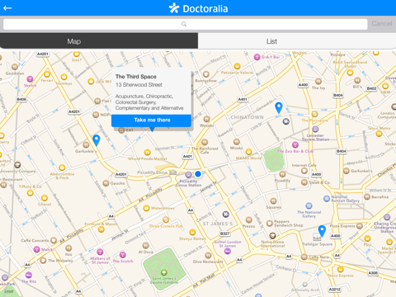Click the Leicester Square Station icon
The width and height of the screenshot is (396, 297).
point(315,129)
